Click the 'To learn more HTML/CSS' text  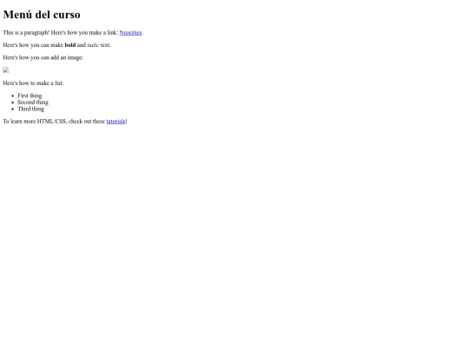pos(35,121)
